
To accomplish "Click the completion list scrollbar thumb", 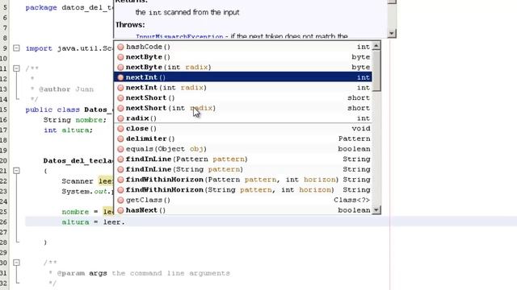I will pyautogui.click(x=376, y=71).
